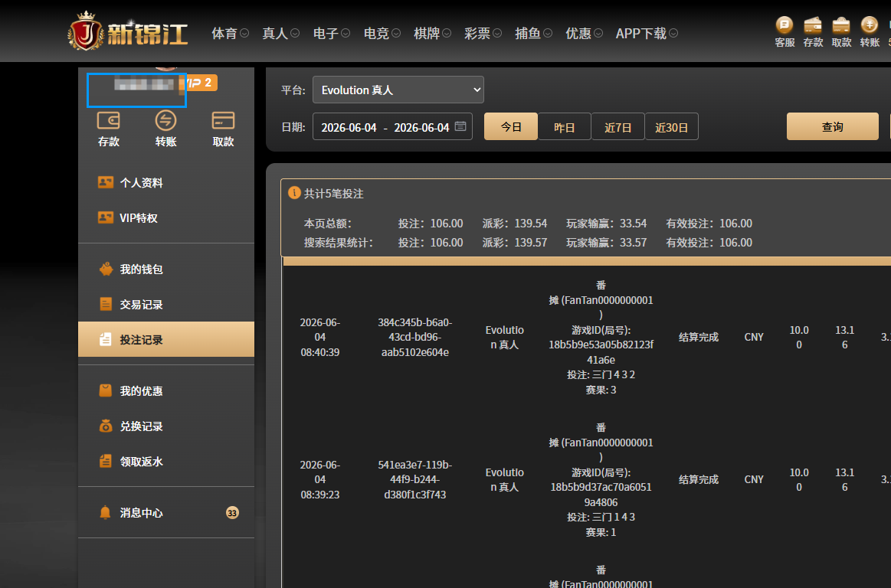Screen dimensions: 891x588
Task: Open 兑换记录 in the sidebar menu
Action: [x=166, y=426]
